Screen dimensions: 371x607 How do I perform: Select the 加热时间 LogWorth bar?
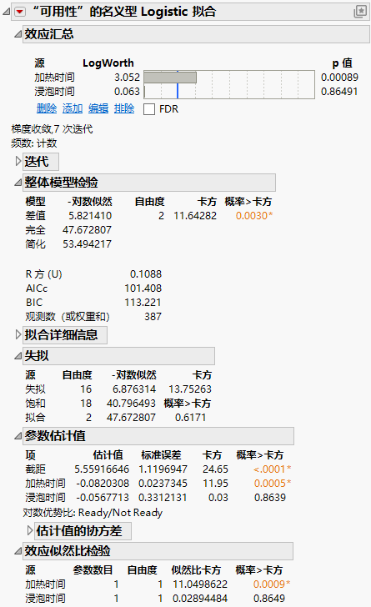[170, 78]
